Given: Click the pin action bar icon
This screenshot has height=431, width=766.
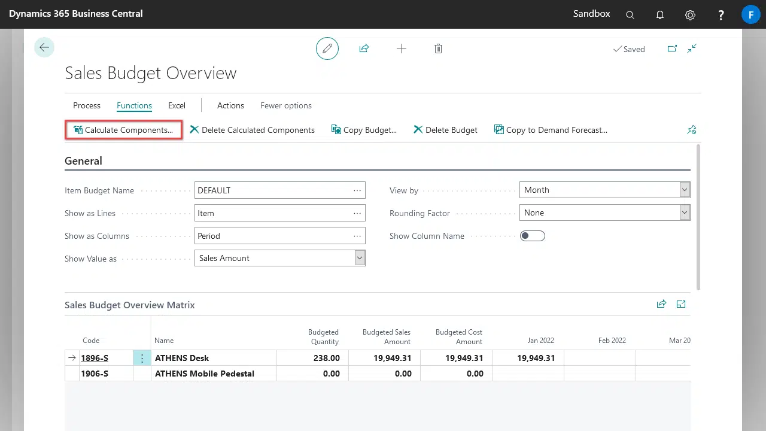Looking at the screenshot, I should pyautogui.click(x=692, y=129).
